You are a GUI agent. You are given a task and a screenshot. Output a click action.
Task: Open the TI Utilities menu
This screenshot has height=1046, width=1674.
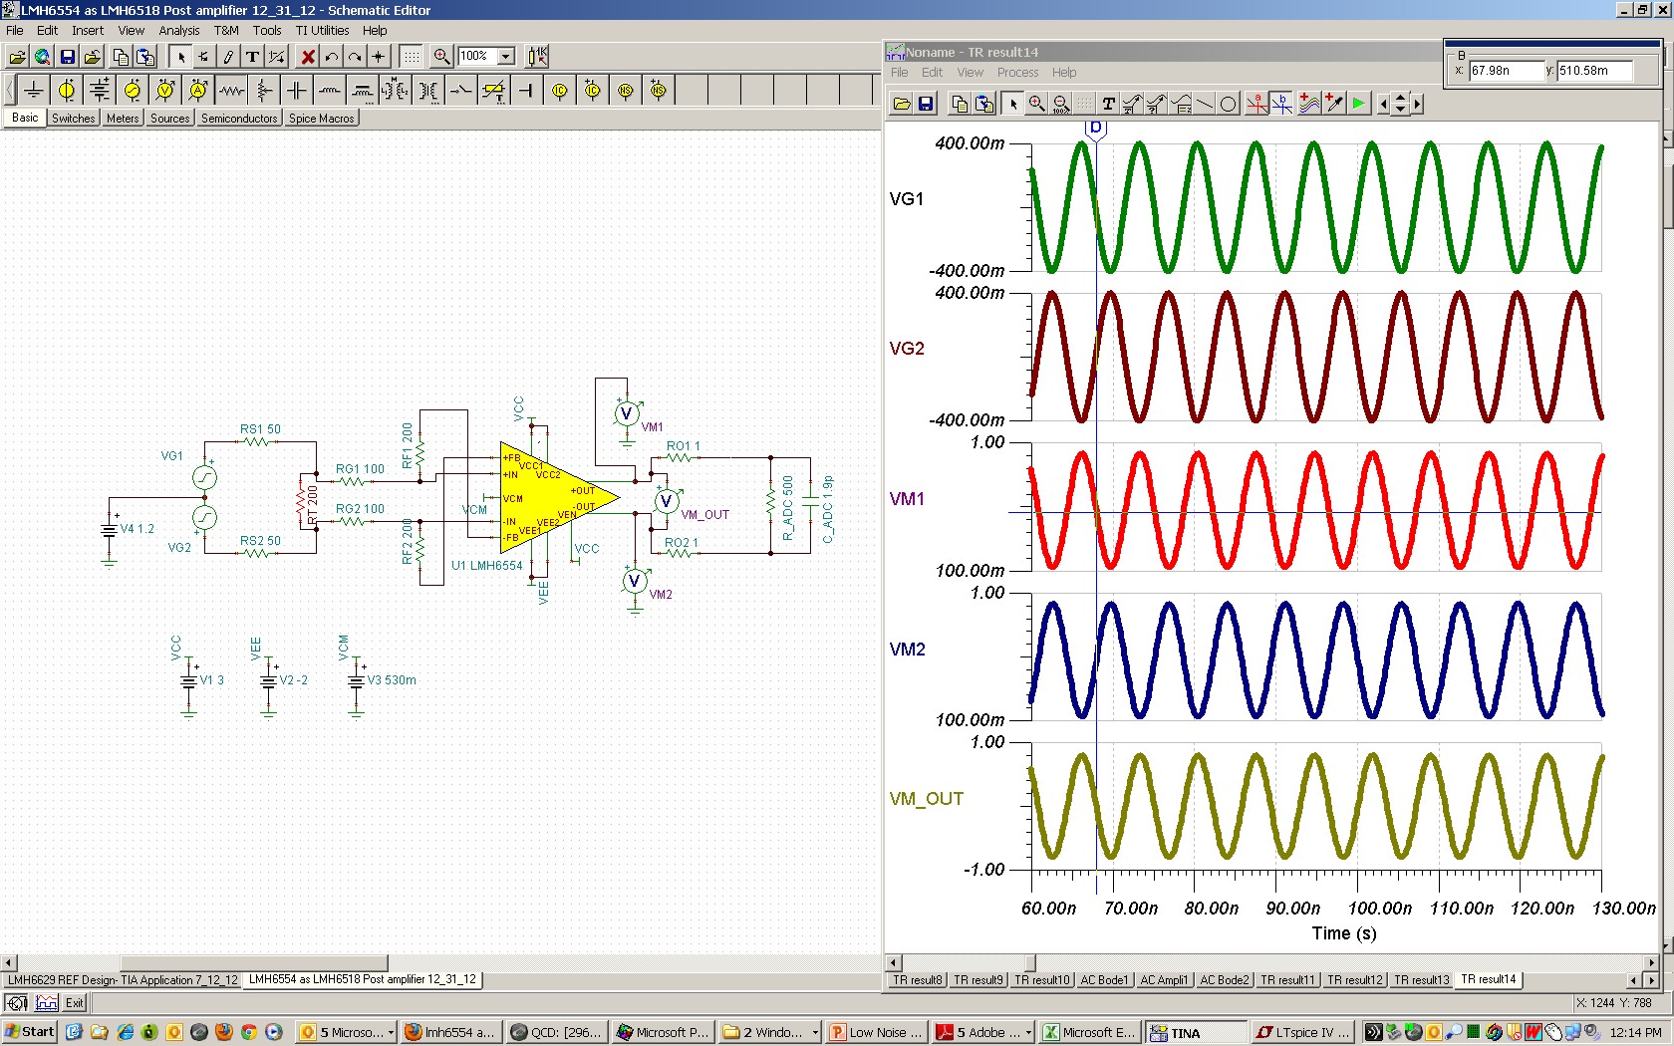pyautogui.click(x=322, y=31)
